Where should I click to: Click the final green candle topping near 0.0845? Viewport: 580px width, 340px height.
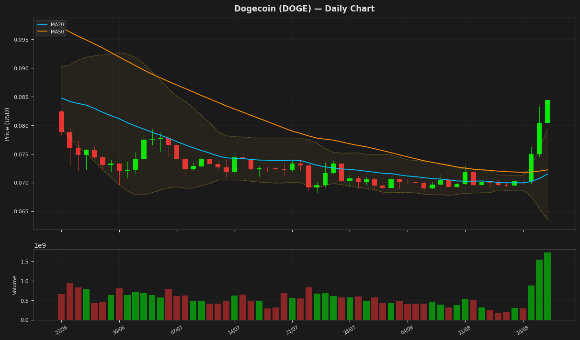[x=547, y=111]
